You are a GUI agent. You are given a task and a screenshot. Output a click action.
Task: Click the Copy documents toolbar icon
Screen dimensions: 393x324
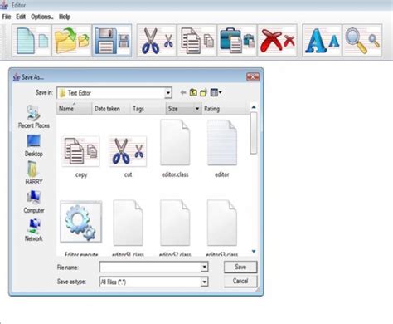[197, 41]
